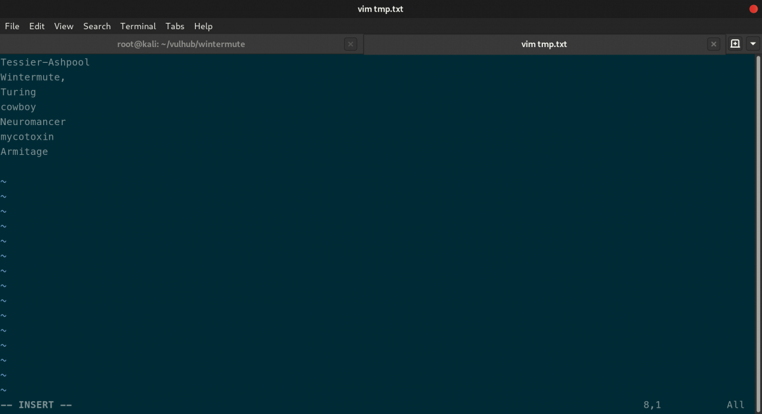Click the cursor position indicator 8,1
Screen dimensions: 762x414
click(652, 404)
